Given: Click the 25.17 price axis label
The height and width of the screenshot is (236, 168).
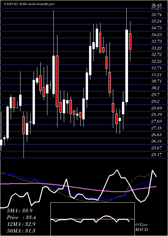Looking at the screenshot, I should click(157, 154).
